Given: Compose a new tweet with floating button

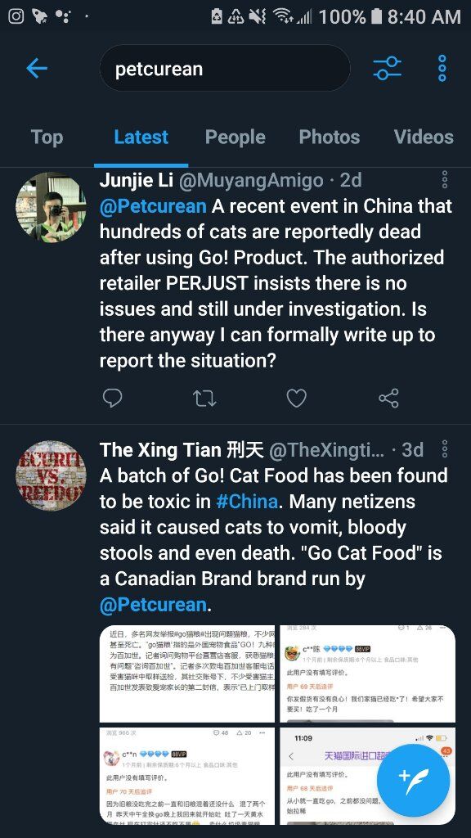Looking at the screenshot, I should pyautogui.click(x=413, y=780).
